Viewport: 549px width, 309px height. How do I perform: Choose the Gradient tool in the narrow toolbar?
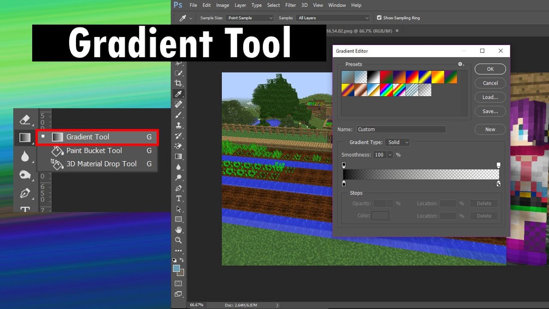pos(178,157)
